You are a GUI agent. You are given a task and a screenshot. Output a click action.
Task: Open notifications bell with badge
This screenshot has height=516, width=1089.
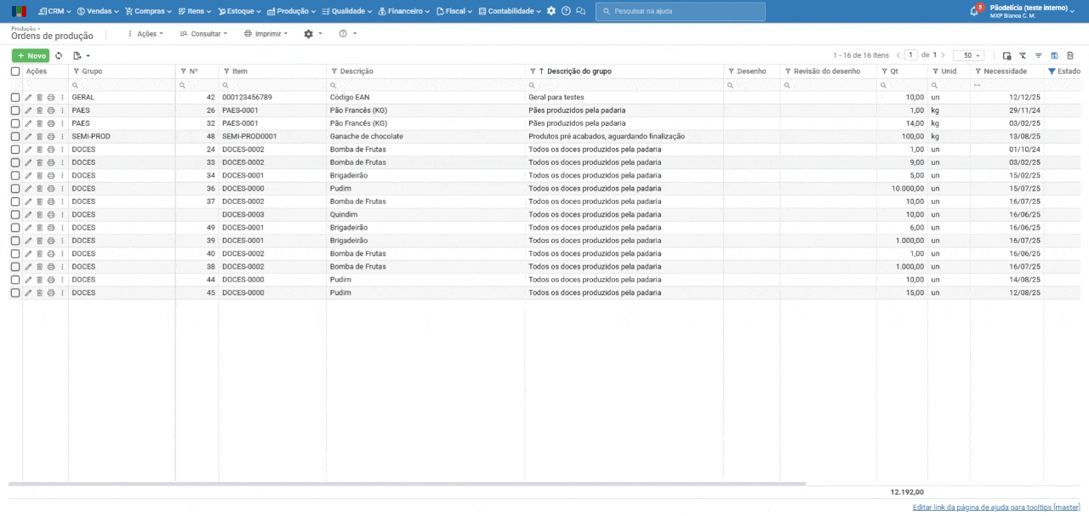point(975,11)
